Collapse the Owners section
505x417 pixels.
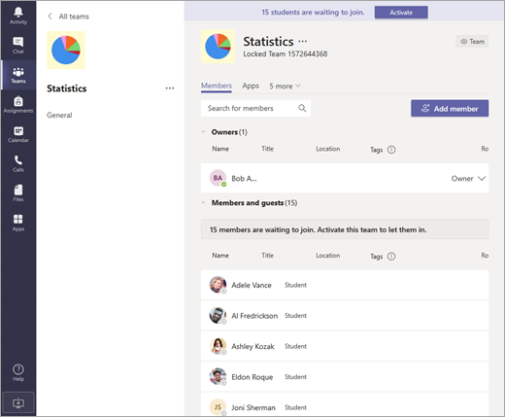tap(203, 132)
